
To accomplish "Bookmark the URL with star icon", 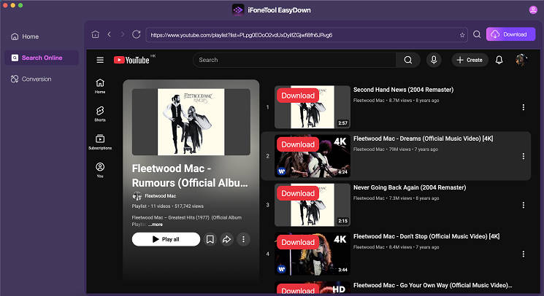I will point(462,35).
